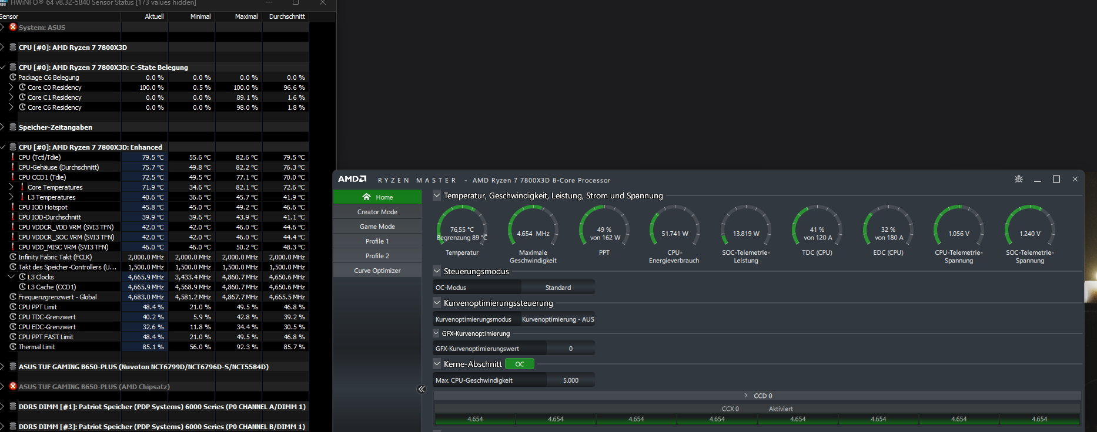Screen dimensions: 1097x432
Task: Click the AMD logo in Ryzen Master
Action: 352,180
